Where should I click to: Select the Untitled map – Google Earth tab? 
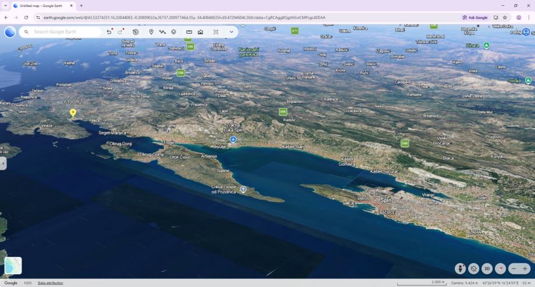[41, 5]
